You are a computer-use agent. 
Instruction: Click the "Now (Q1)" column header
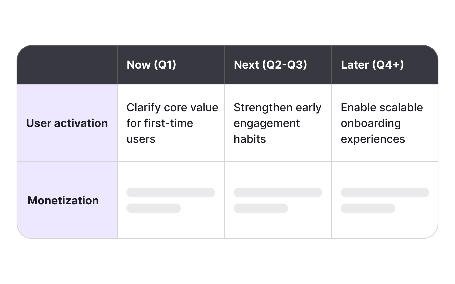click(151, 65)
